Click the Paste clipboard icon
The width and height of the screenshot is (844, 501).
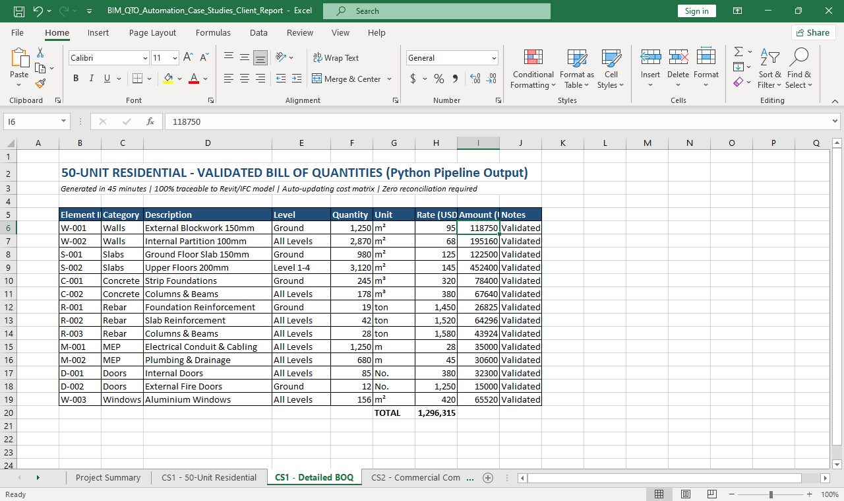pos(19,58)
